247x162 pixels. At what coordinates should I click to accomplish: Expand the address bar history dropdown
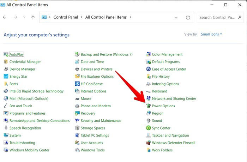click(176, 18)
